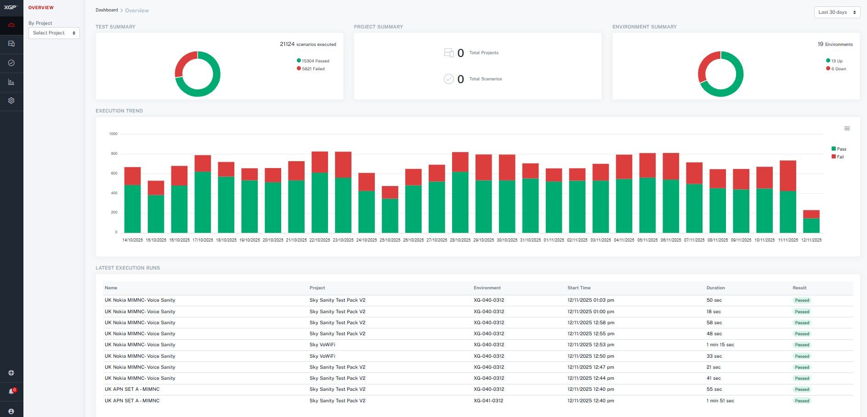Open the projects devices icon in sidebar
This screenshot has width=867, height=417.
11,44
